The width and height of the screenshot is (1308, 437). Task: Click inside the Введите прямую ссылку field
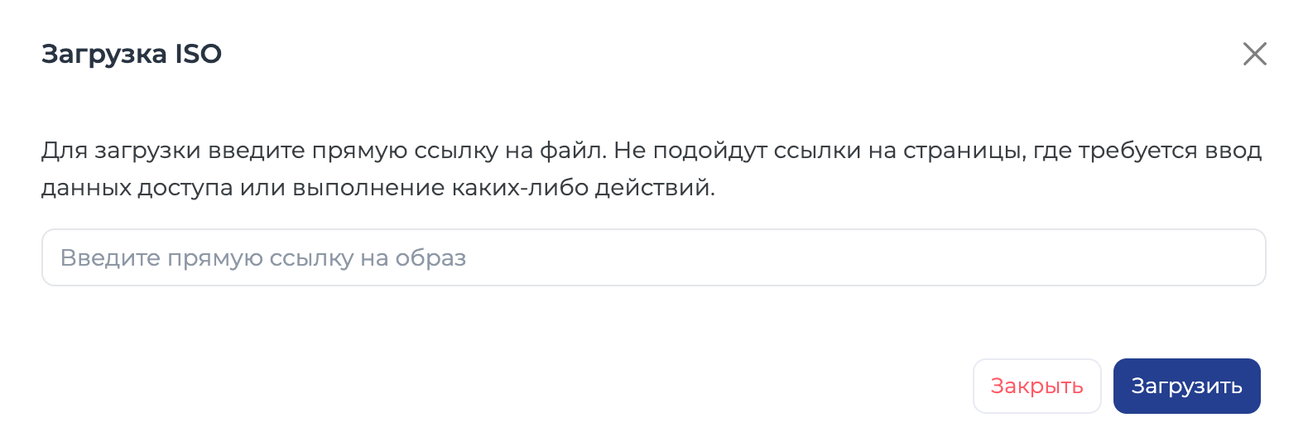[653, 257]
